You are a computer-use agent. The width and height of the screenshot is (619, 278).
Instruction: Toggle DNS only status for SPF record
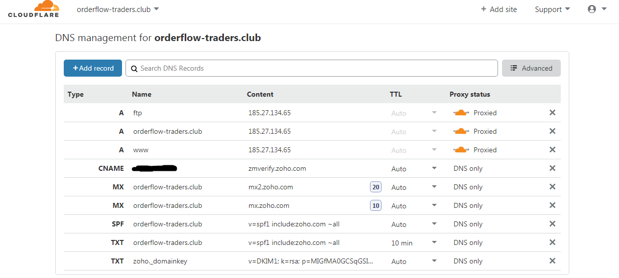click(x=468, y=224)
